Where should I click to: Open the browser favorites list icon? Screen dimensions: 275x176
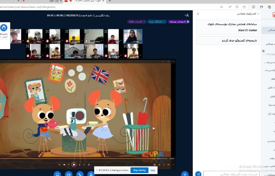(x=261, y=7)
